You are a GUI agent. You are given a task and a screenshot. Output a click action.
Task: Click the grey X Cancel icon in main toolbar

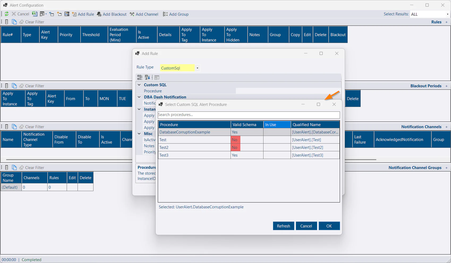coord(14,14)
